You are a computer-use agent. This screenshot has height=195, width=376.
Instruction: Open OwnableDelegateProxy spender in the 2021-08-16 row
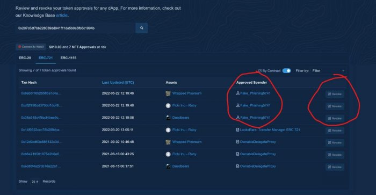[x=258, y=154]
